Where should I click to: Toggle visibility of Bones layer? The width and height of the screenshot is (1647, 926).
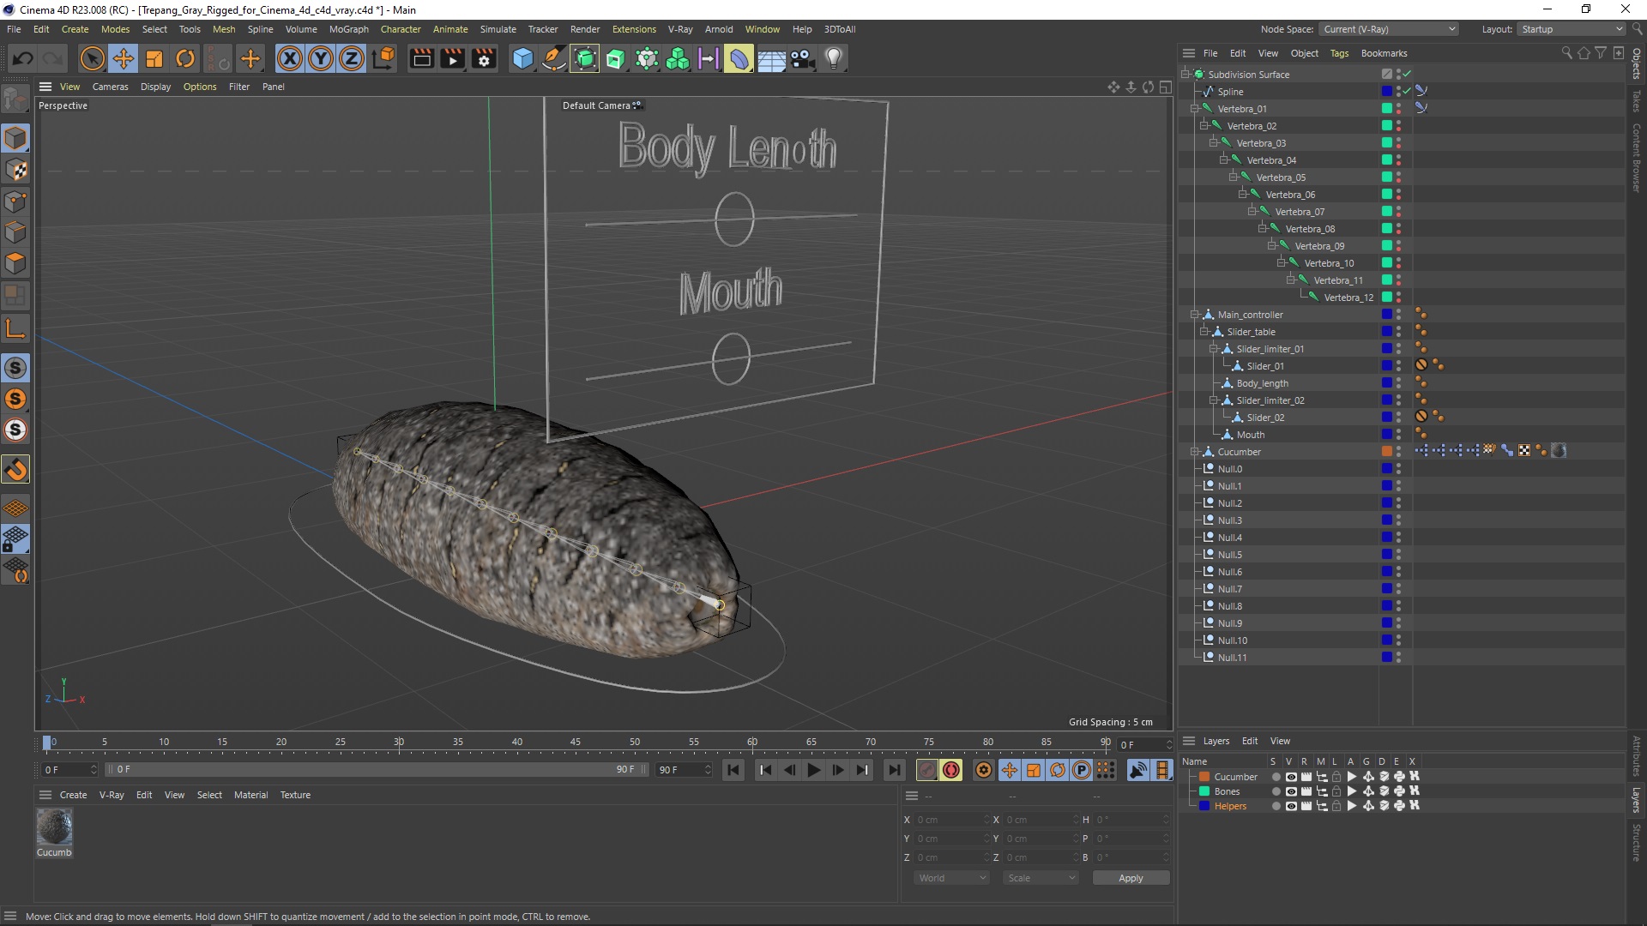(1289, 791)
